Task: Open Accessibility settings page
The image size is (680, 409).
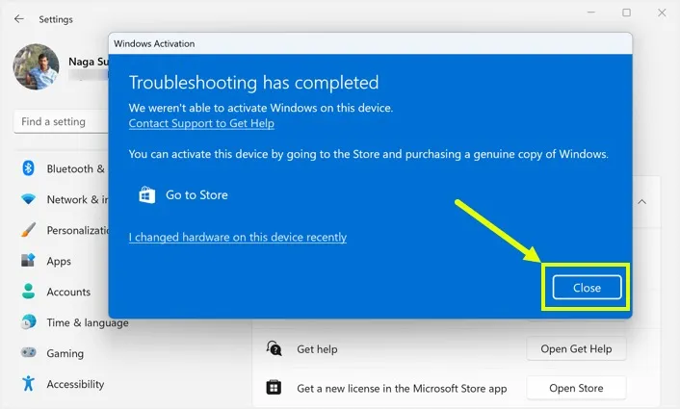Action: tap(75, 384)
